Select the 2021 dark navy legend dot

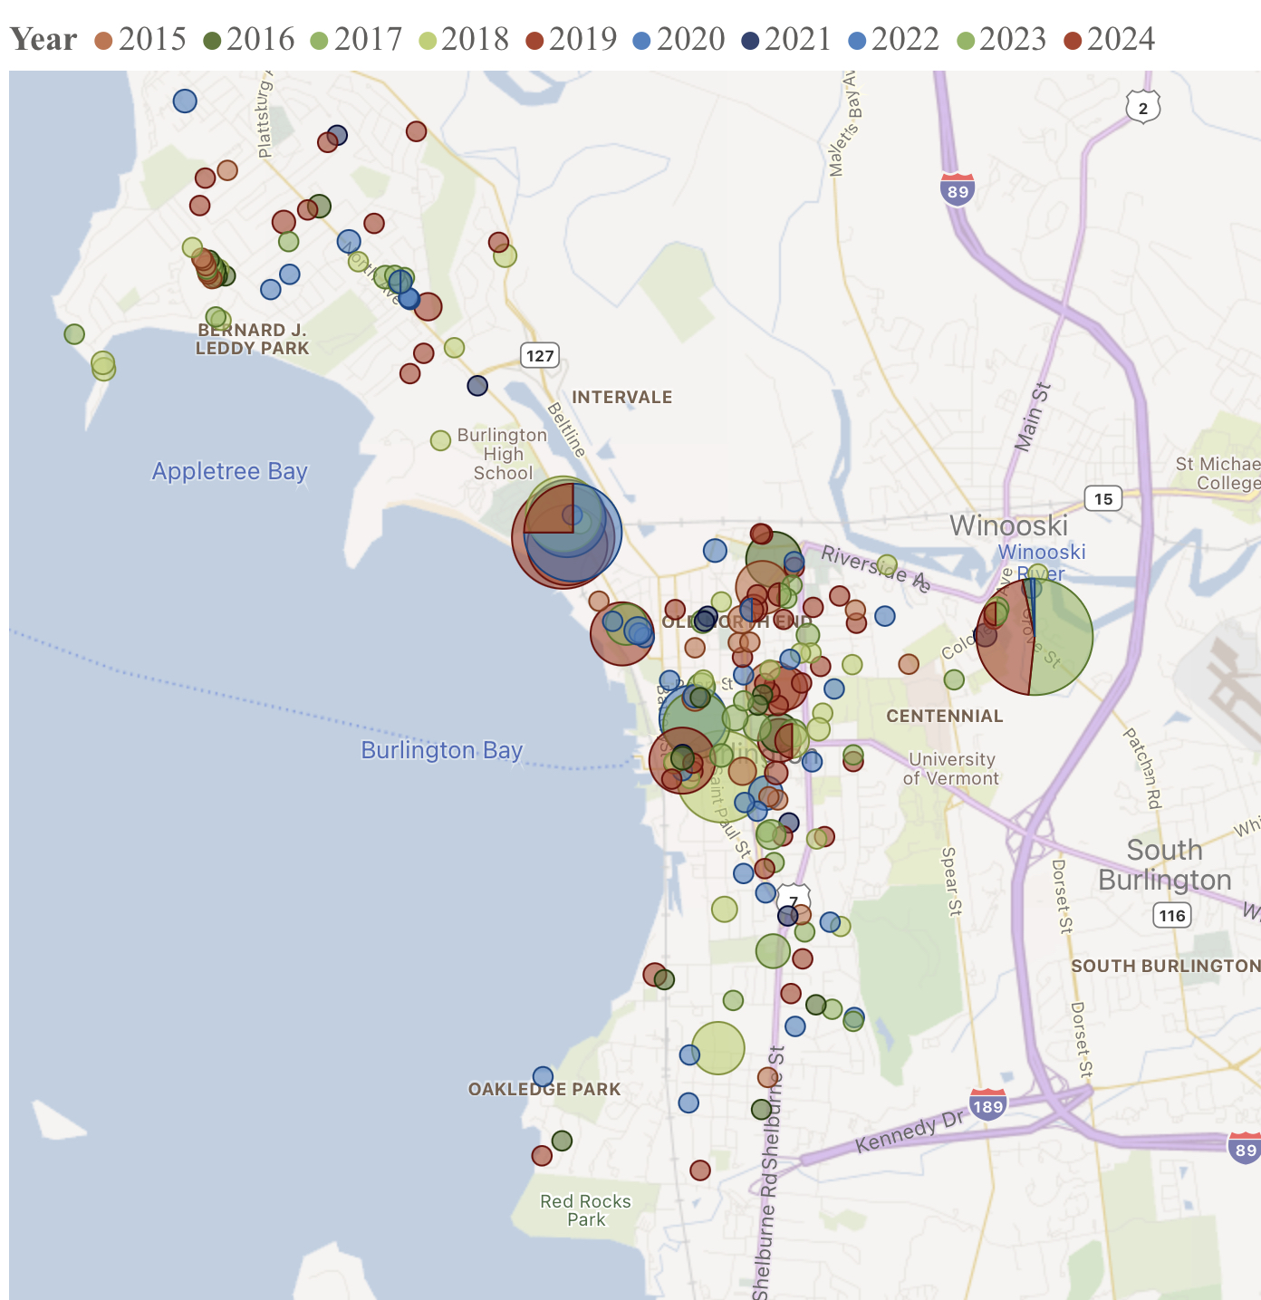pos(750,40)
